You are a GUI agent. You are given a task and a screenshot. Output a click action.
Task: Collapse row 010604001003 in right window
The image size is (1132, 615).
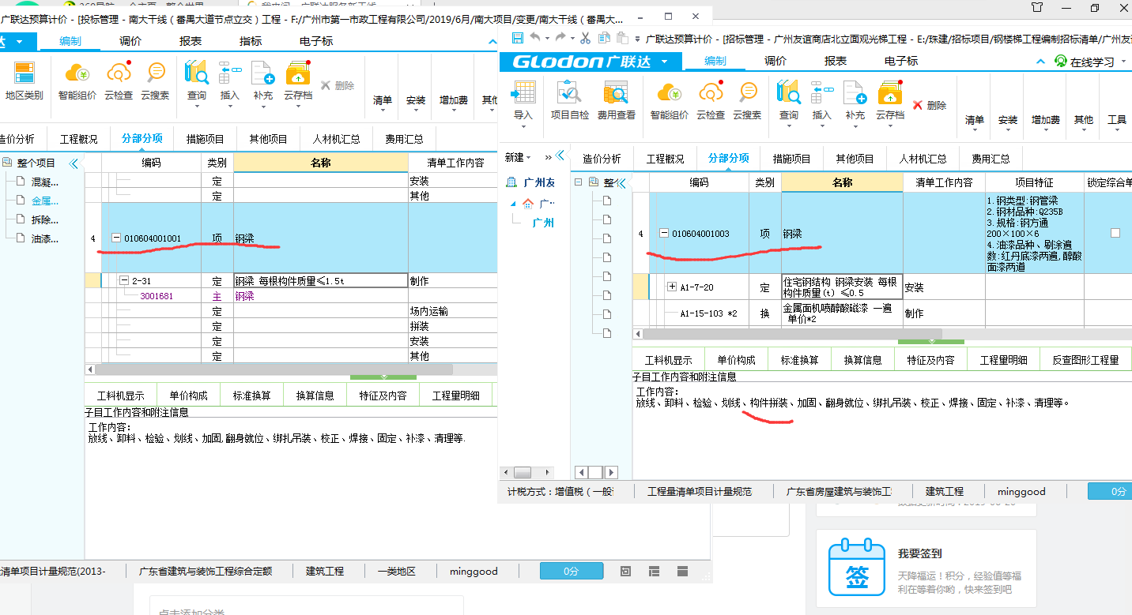point(665,234)
